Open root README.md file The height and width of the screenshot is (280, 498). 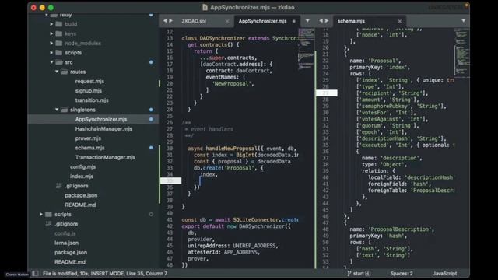[x=69, y=262]
